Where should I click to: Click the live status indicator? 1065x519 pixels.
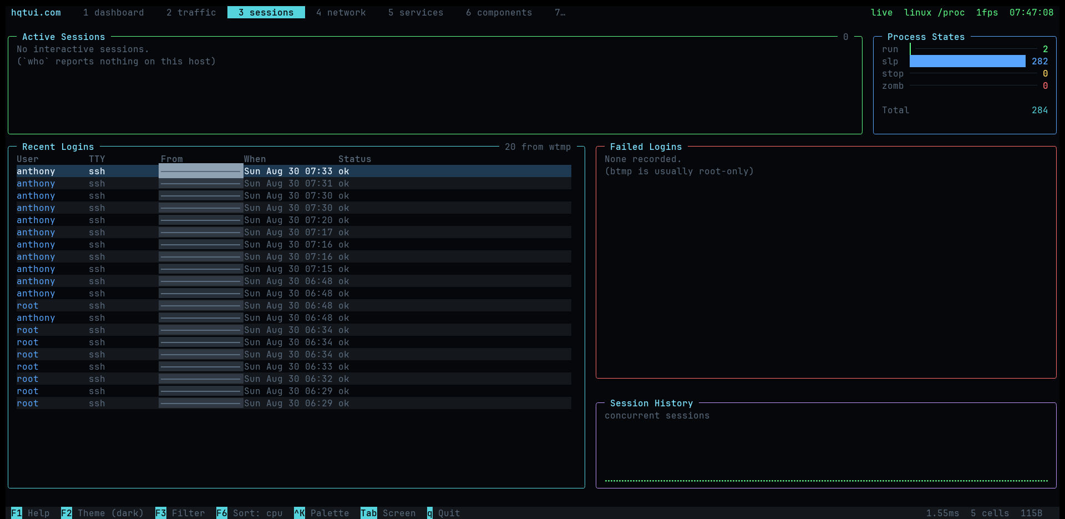[x=882, y=12]
